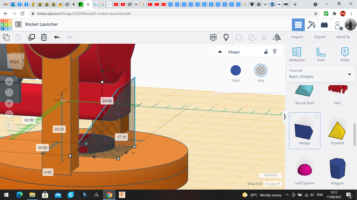357x200 pixels.
Task: Open a new browser tab
Action: tap(295, 4)
